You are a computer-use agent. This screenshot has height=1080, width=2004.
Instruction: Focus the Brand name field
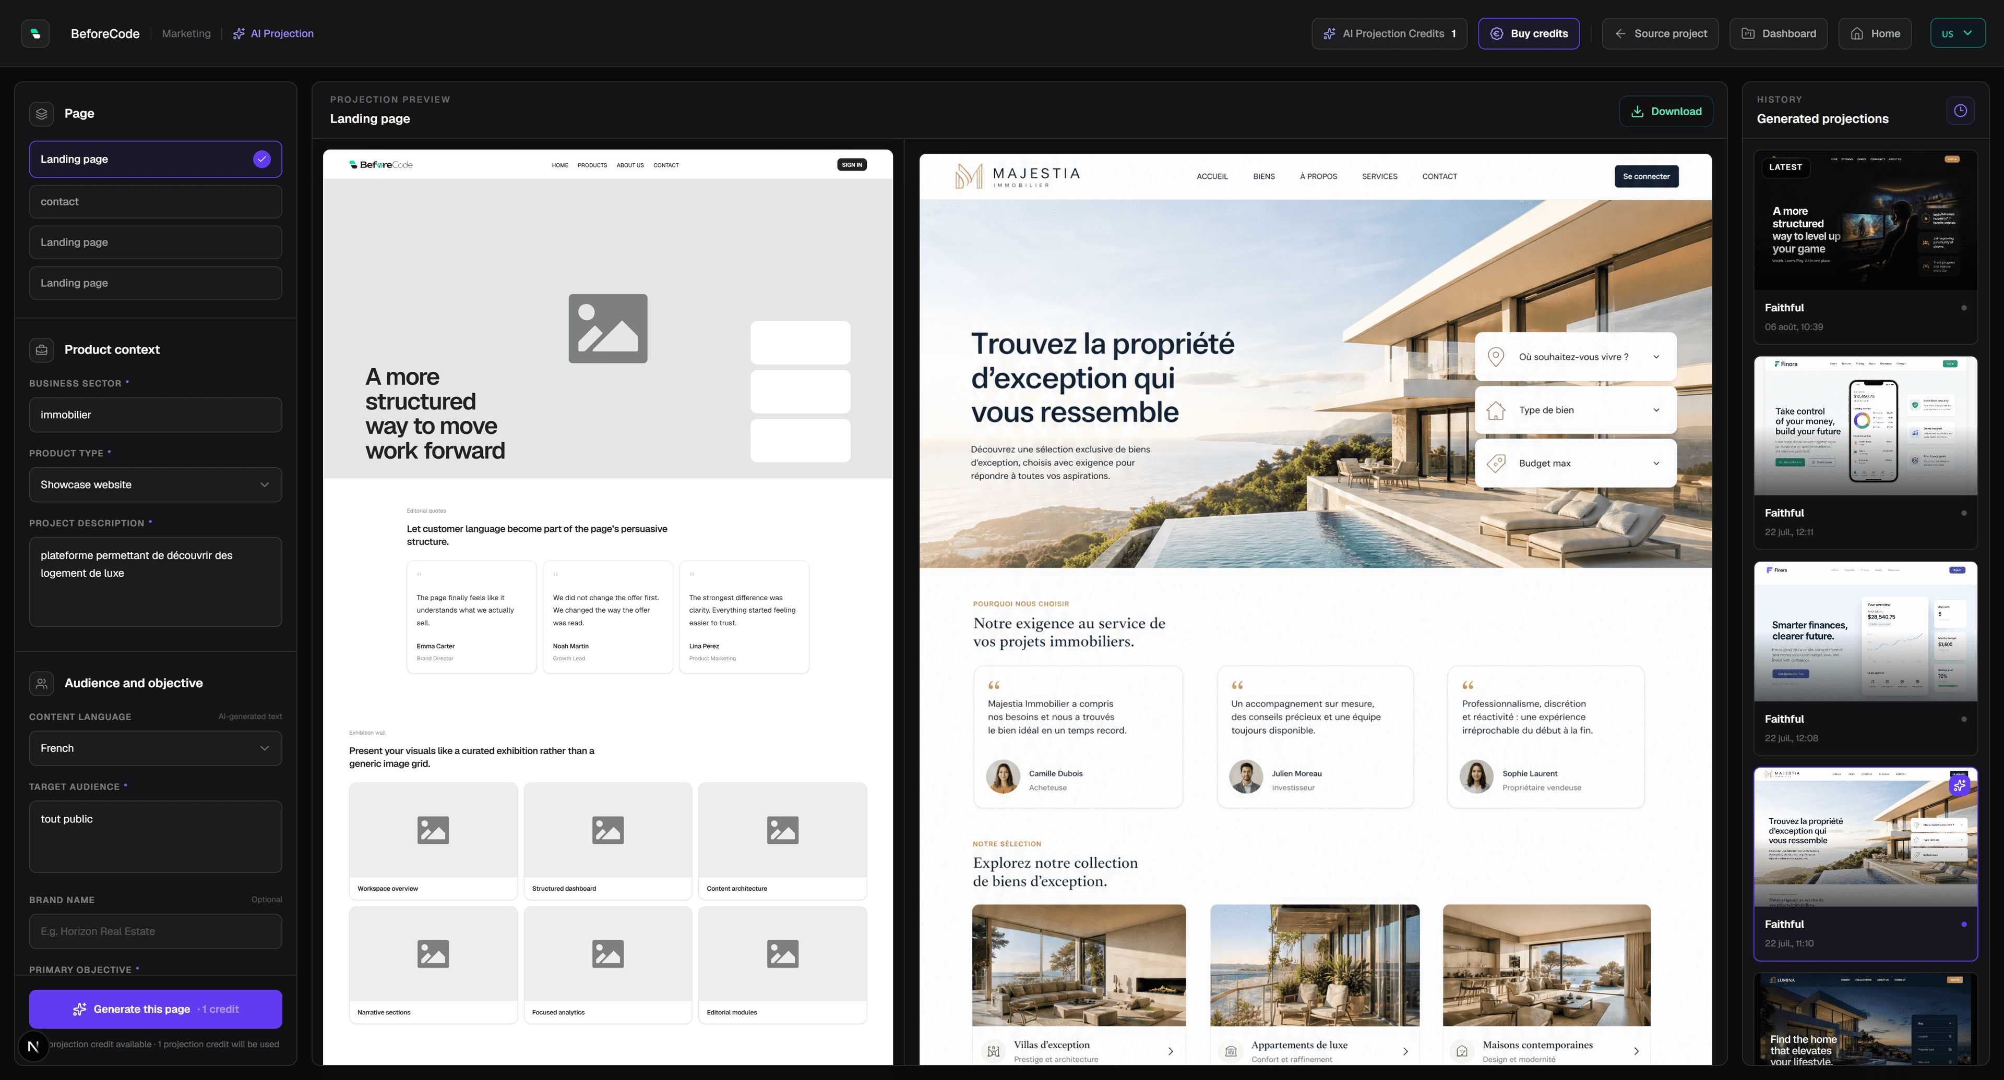(156, 931)
